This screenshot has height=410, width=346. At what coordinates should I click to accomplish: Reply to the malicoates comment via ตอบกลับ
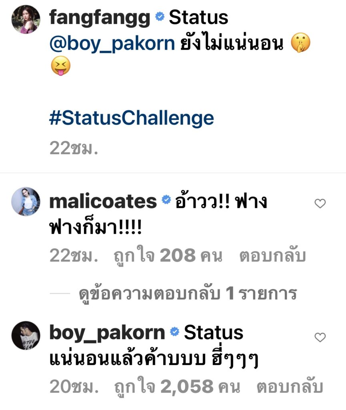[273, 256]
